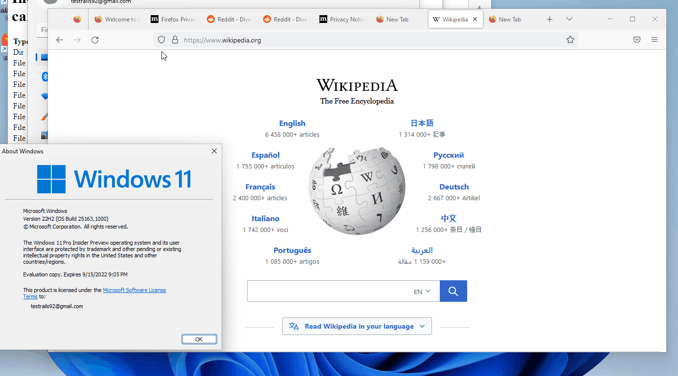Click the Firefox forward arrow

(x=77, y=40)
